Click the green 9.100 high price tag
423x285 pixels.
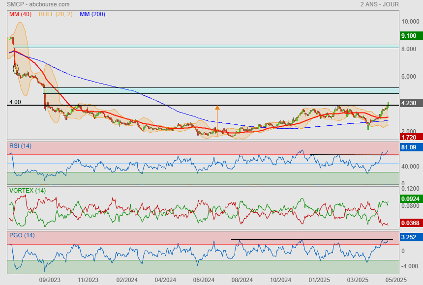pos(411,35)
